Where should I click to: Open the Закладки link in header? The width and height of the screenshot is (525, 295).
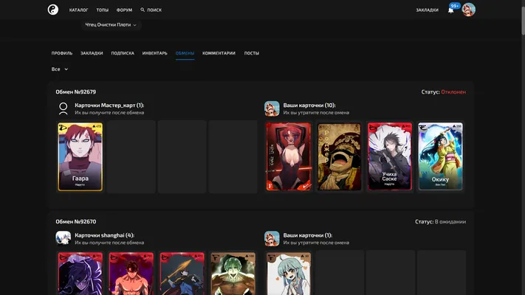(x=427, y=10)
